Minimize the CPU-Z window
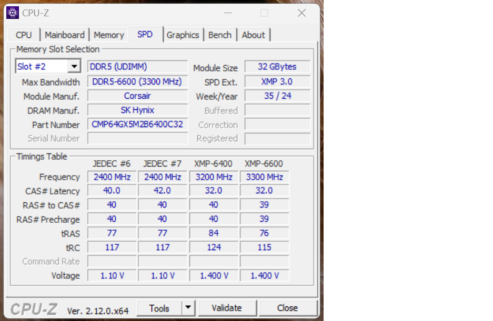 [x=228, y=13]
